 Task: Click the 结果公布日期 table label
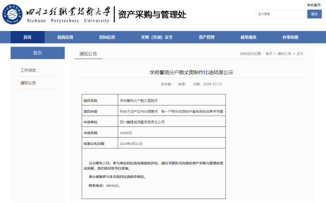coord(94,144)
